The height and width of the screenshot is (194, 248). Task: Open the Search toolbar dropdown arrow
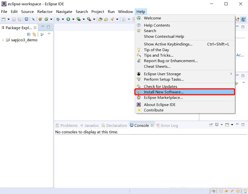[117, 19]
